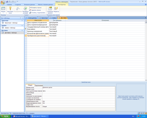Insert rows using Вставить строки

[x=35, y=8]
